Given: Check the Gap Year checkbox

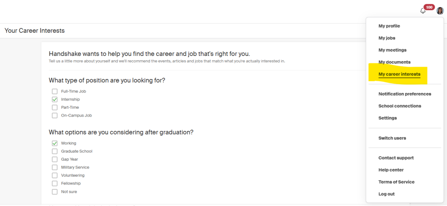Looking at the screenshot, I should point(55,159).
